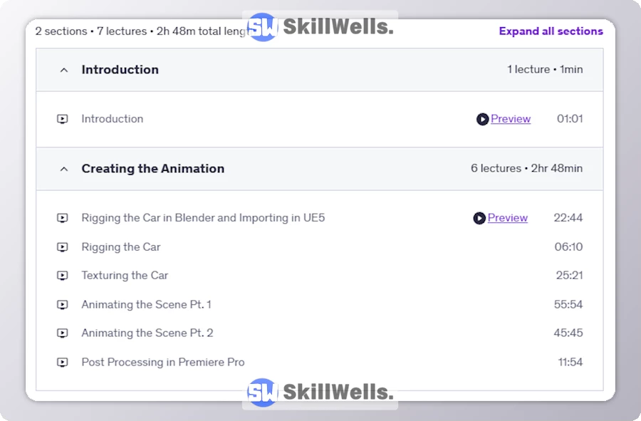641x421 pixels.
Task: Click play icon on Introduction lecture preview
Action: 482,119
